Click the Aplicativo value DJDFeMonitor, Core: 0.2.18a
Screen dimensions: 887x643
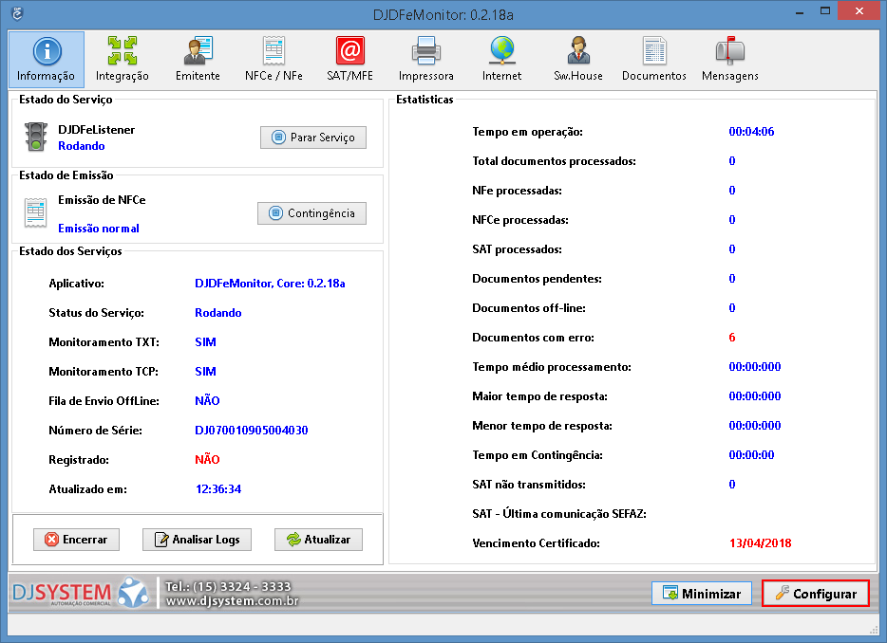click(x=270, y=283)
